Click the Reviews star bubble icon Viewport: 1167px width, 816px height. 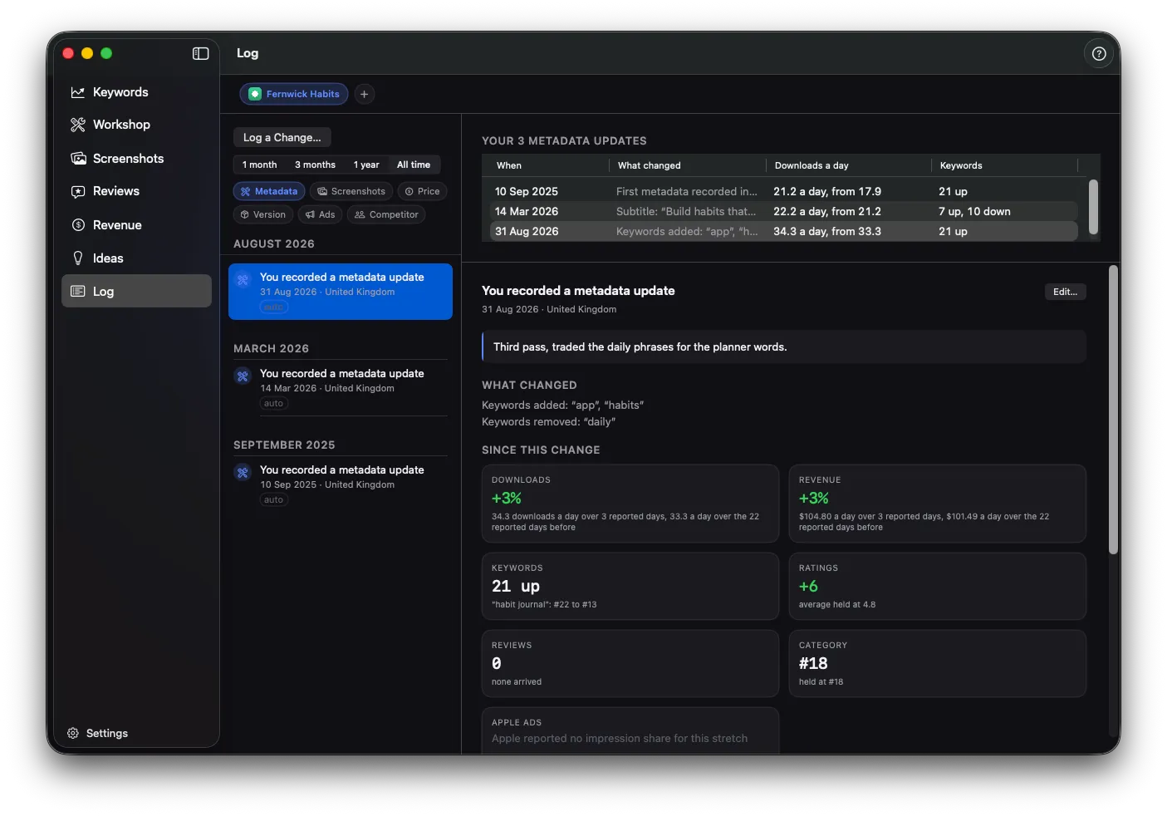click(x=78, y=191)
